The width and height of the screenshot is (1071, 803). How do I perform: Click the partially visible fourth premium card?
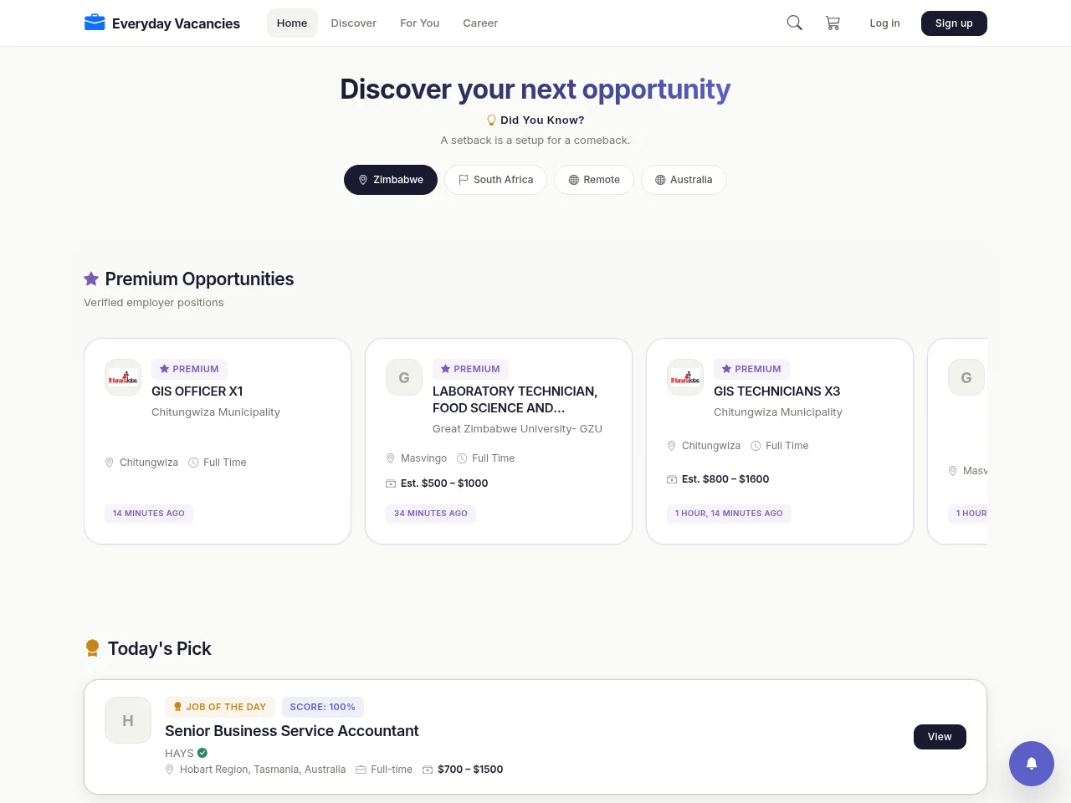tap(958, 441)
